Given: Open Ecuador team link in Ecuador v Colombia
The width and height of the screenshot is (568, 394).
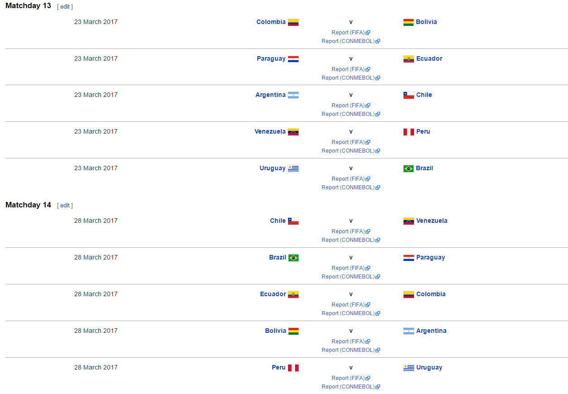Looking at the screenshot, I should [273, 294].
